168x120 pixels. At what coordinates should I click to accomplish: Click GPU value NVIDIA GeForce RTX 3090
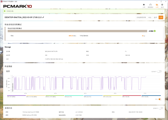(x=30, y=115)
